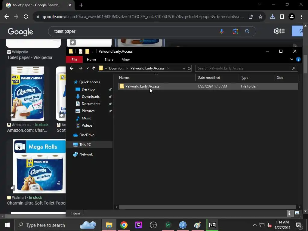Select Quick access in navigation pane
The image size is (308, 231).
(x=89, y=82)
